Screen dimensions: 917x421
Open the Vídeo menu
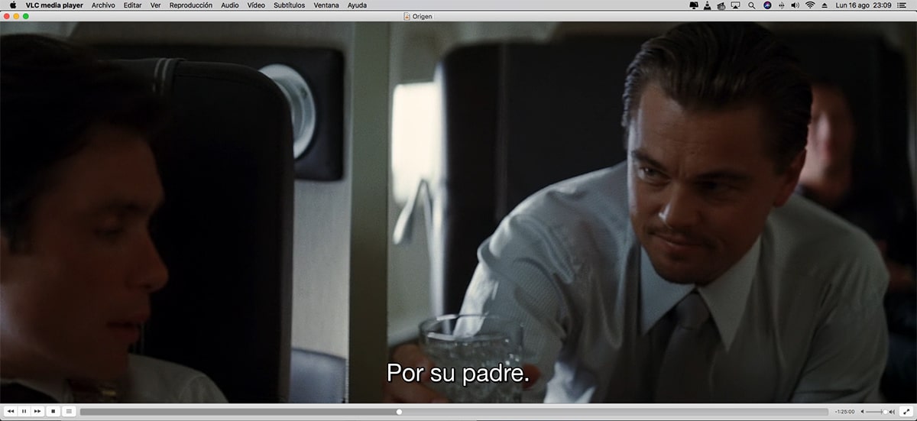coord(256,5)
